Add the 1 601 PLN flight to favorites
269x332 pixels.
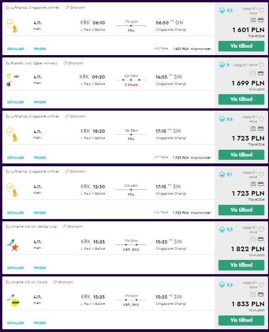coord(261,11)
